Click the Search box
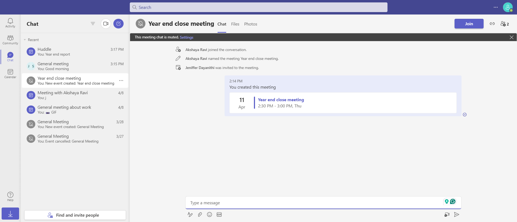This screenshot has height=222, width=517. click(258, 7)
